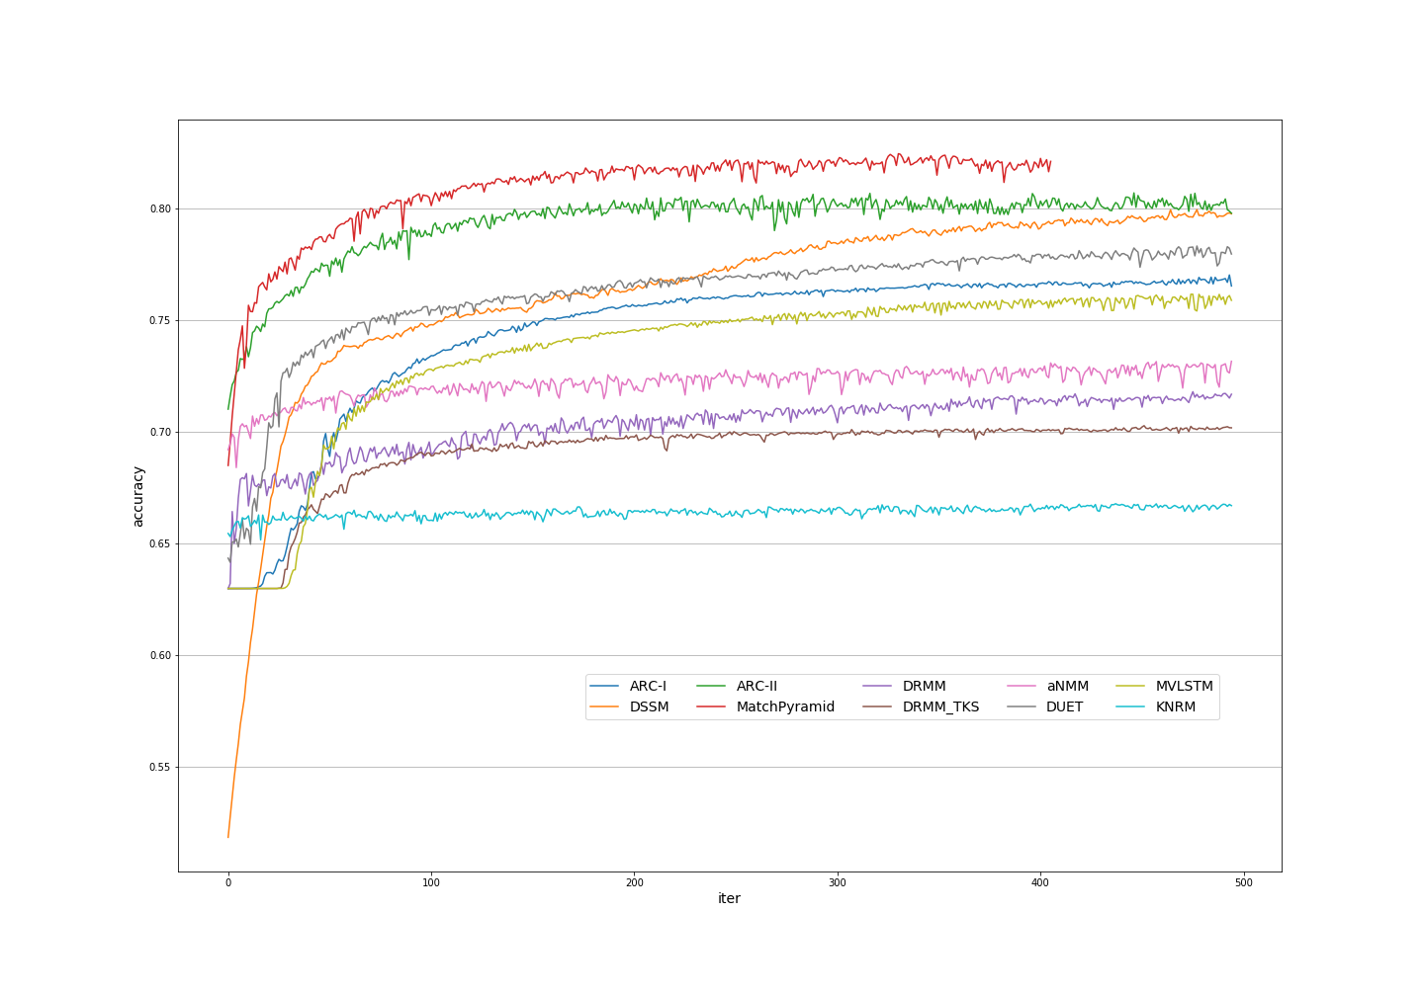Click the ARC-II legend label
Screen dimensions: 1424x996
click(756, 686)
